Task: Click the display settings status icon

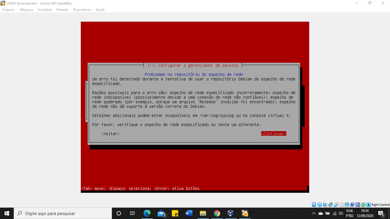Action: point(347,205)
